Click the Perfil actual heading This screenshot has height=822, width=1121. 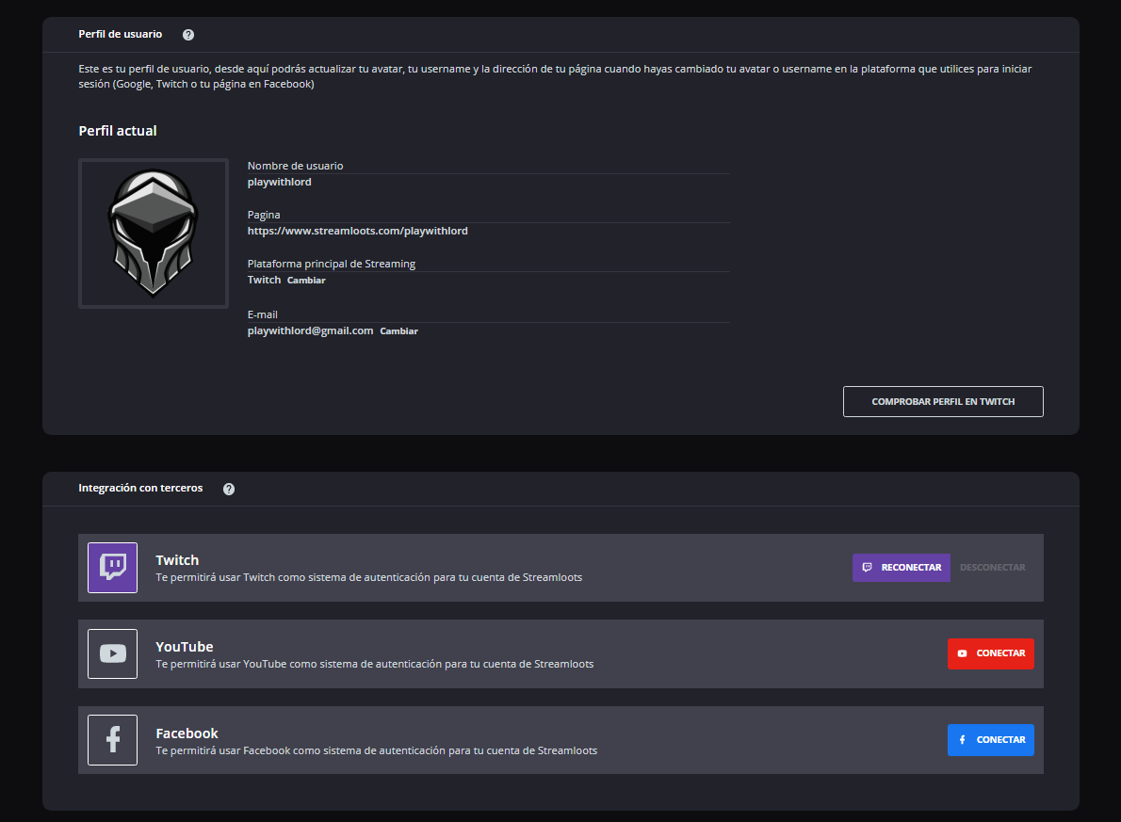pos(117,131)
